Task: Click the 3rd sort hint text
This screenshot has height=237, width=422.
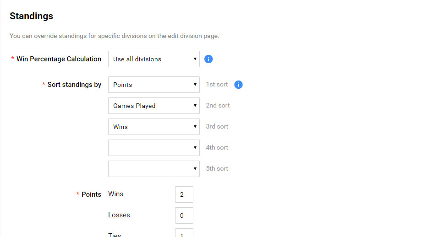Action: point(217,127)
